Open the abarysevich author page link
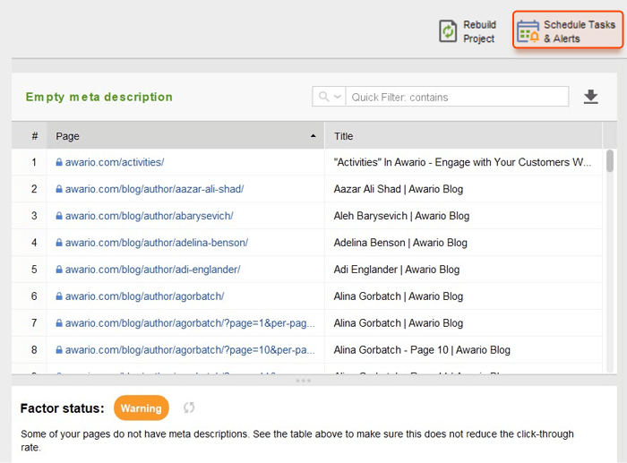Screen dimensions: 627x463 coord(150,216)
